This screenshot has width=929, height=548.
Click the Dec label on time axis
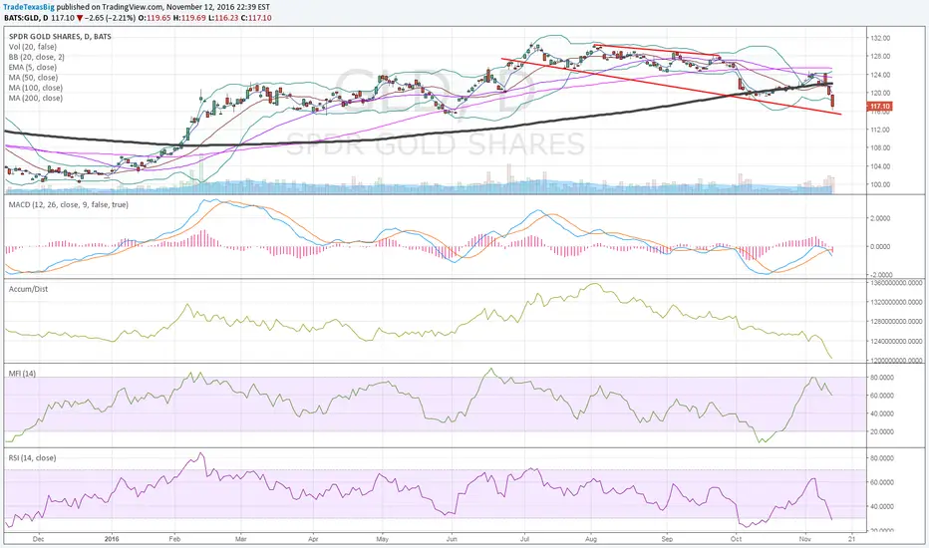pyautogui.click(x=39, y=539)
